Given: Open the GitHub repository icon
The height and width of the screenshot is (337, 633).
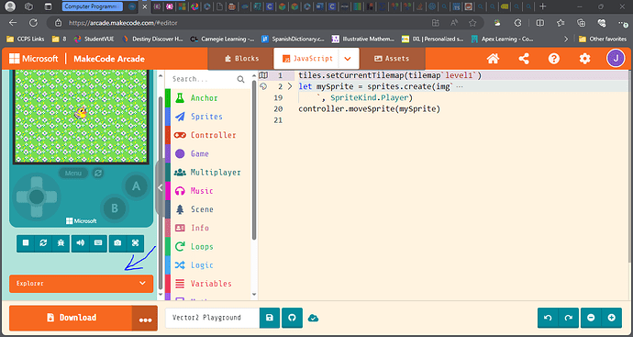Looking at the screenshot, I should [x=292, y=318].
